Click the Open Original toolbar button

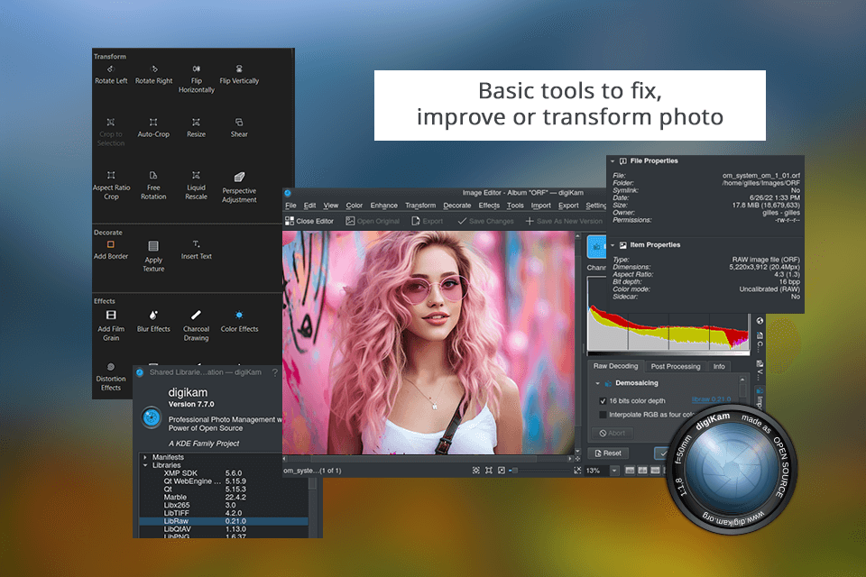[x=373, y=221]
